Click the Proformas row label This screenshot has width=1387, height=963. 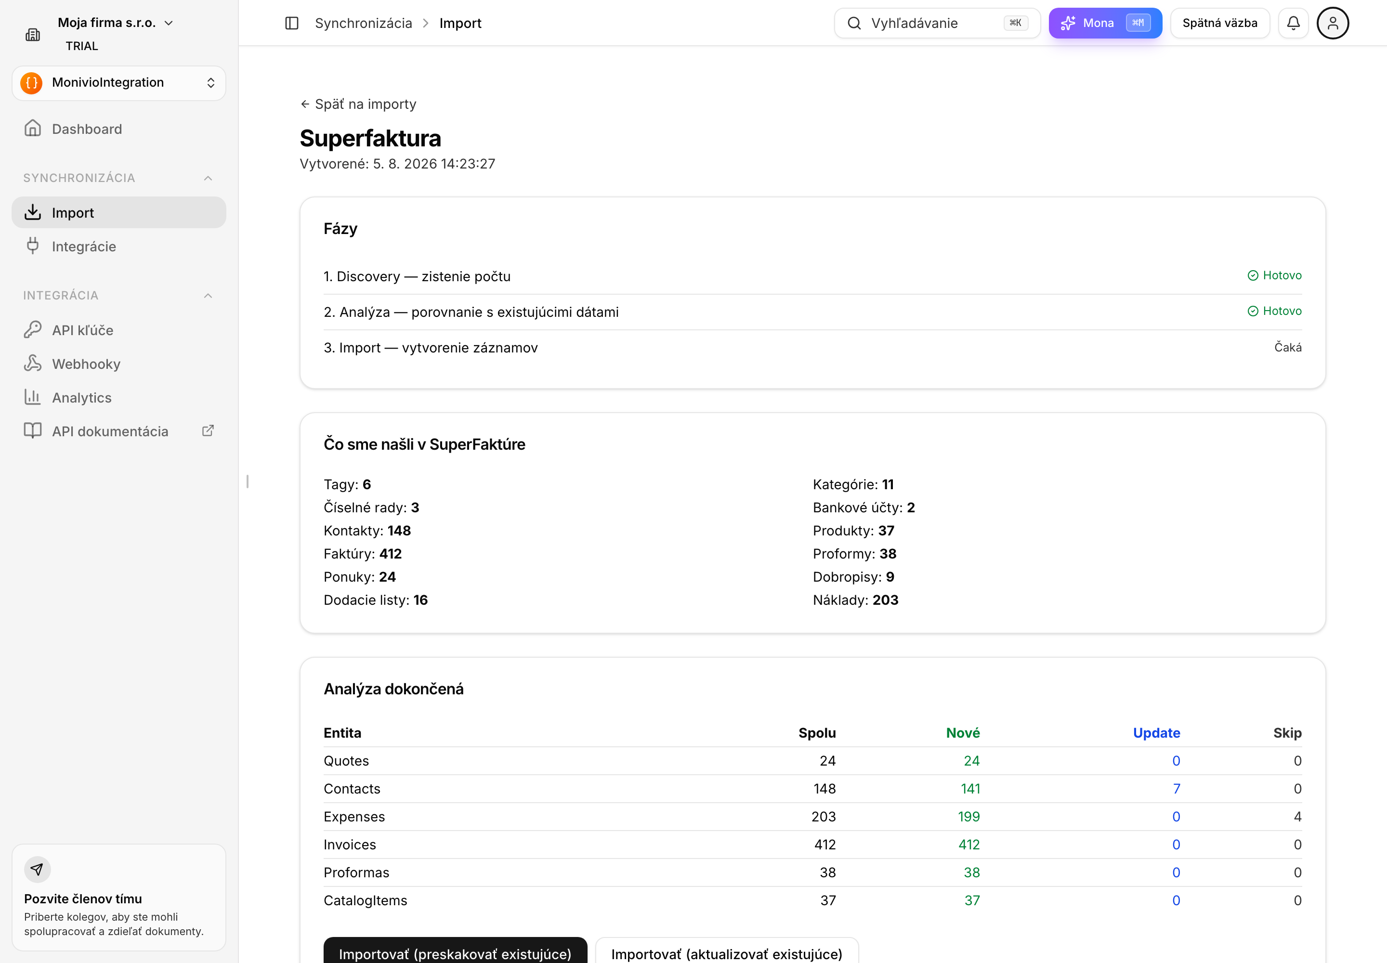pyautogui.click(x=356, y=872)
